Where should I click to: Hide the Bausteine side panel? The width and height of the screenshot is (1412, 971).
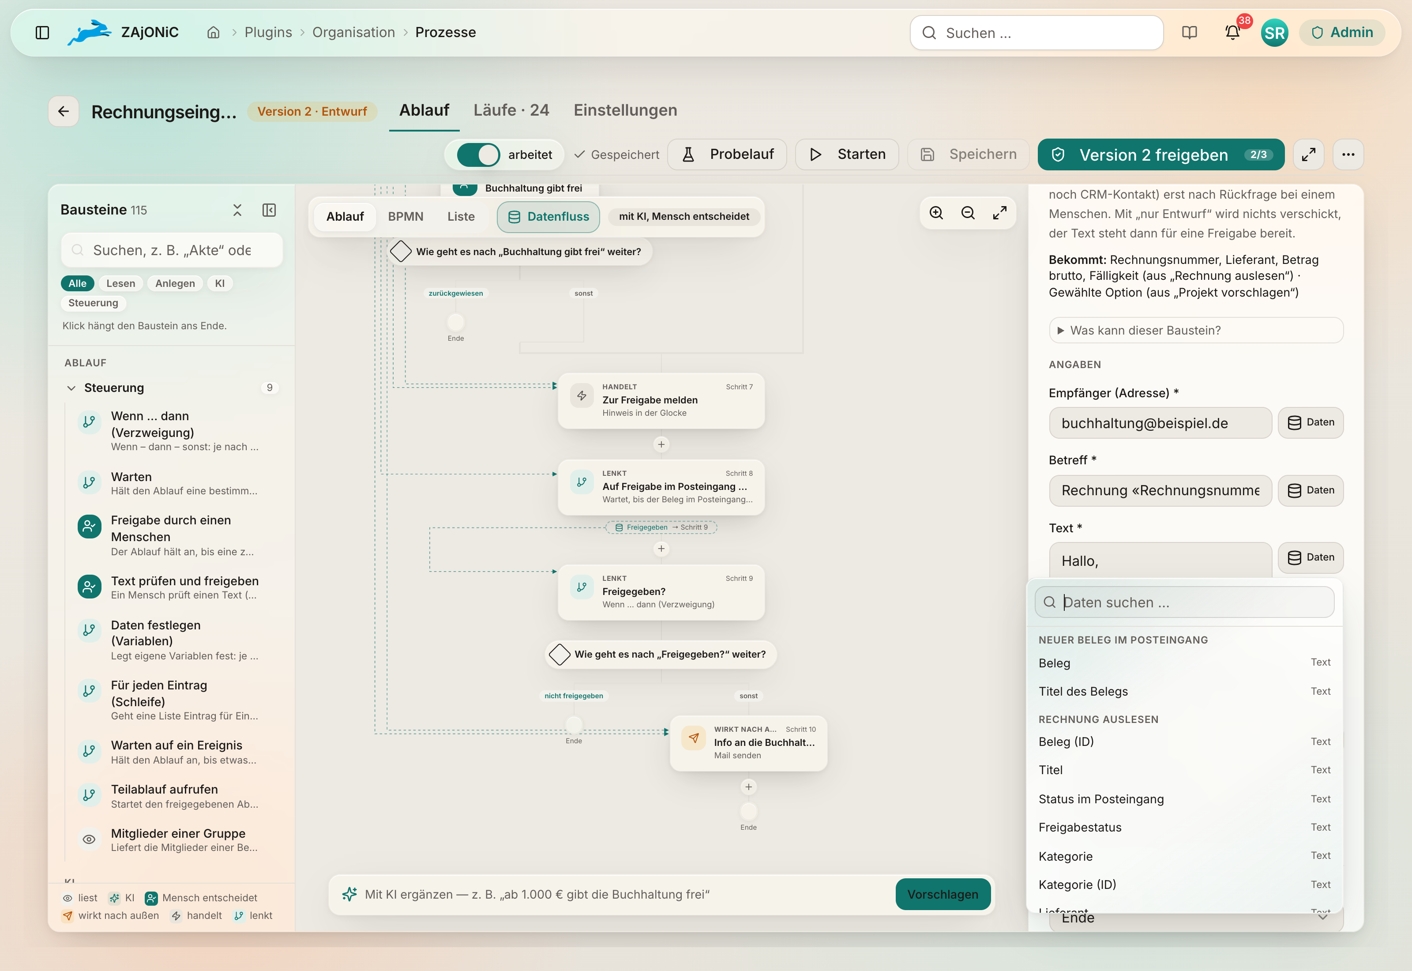click(x=269, y=210)
